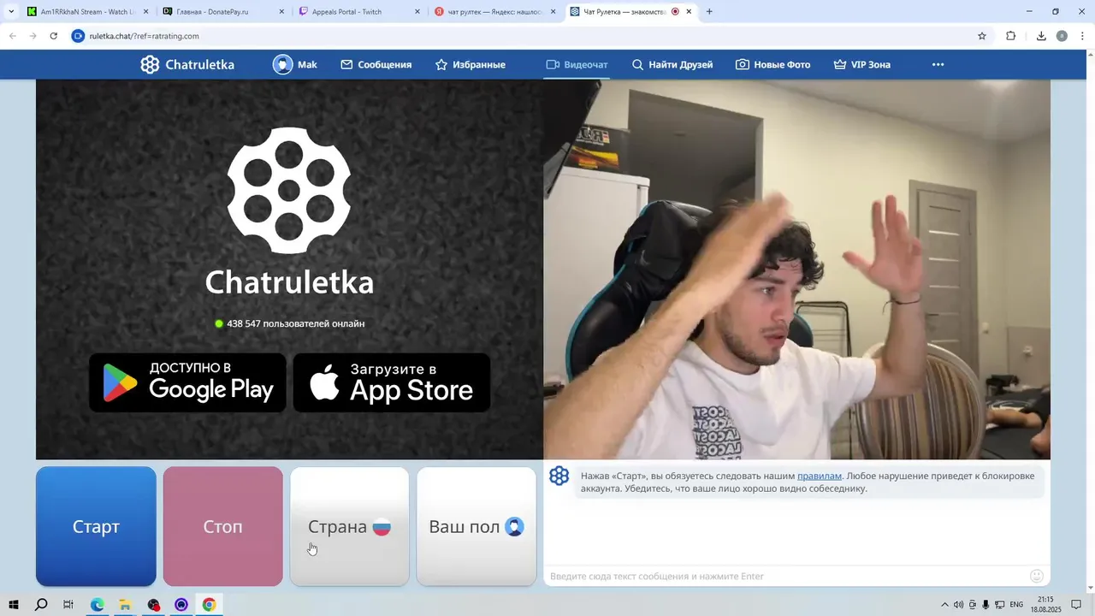Go back in browser history
The width and height of the screenshot is (1095, 616).
[x=12, y=36]
